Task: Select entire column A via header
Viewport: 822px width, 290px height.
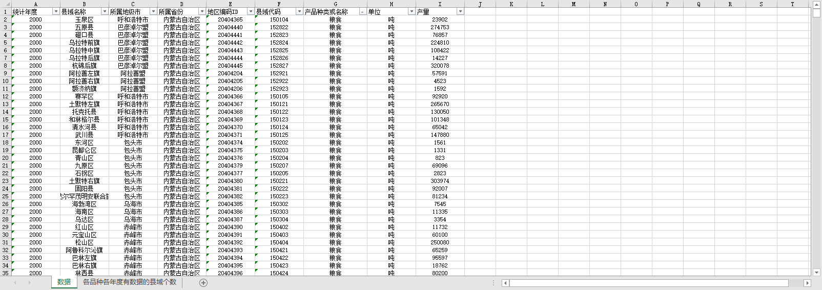Action: [35, 4]
